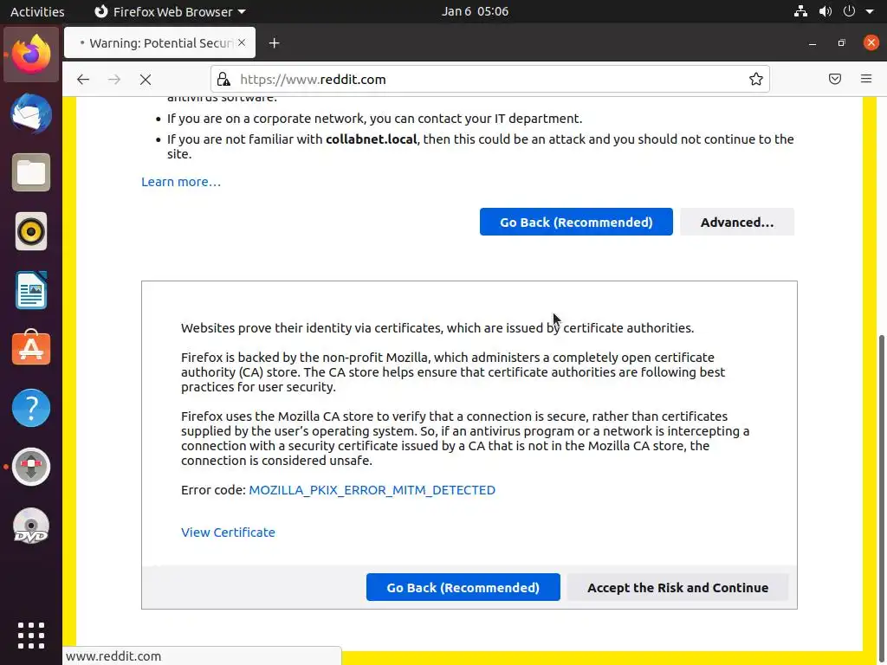The image size is (887, 665).
Task: Stop loading the page
Action: (146, 79)
